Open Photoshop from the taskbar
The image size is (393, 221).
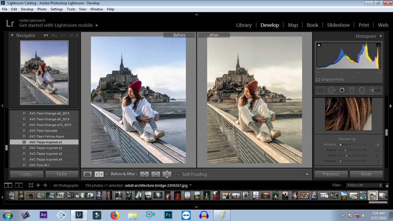168,215
